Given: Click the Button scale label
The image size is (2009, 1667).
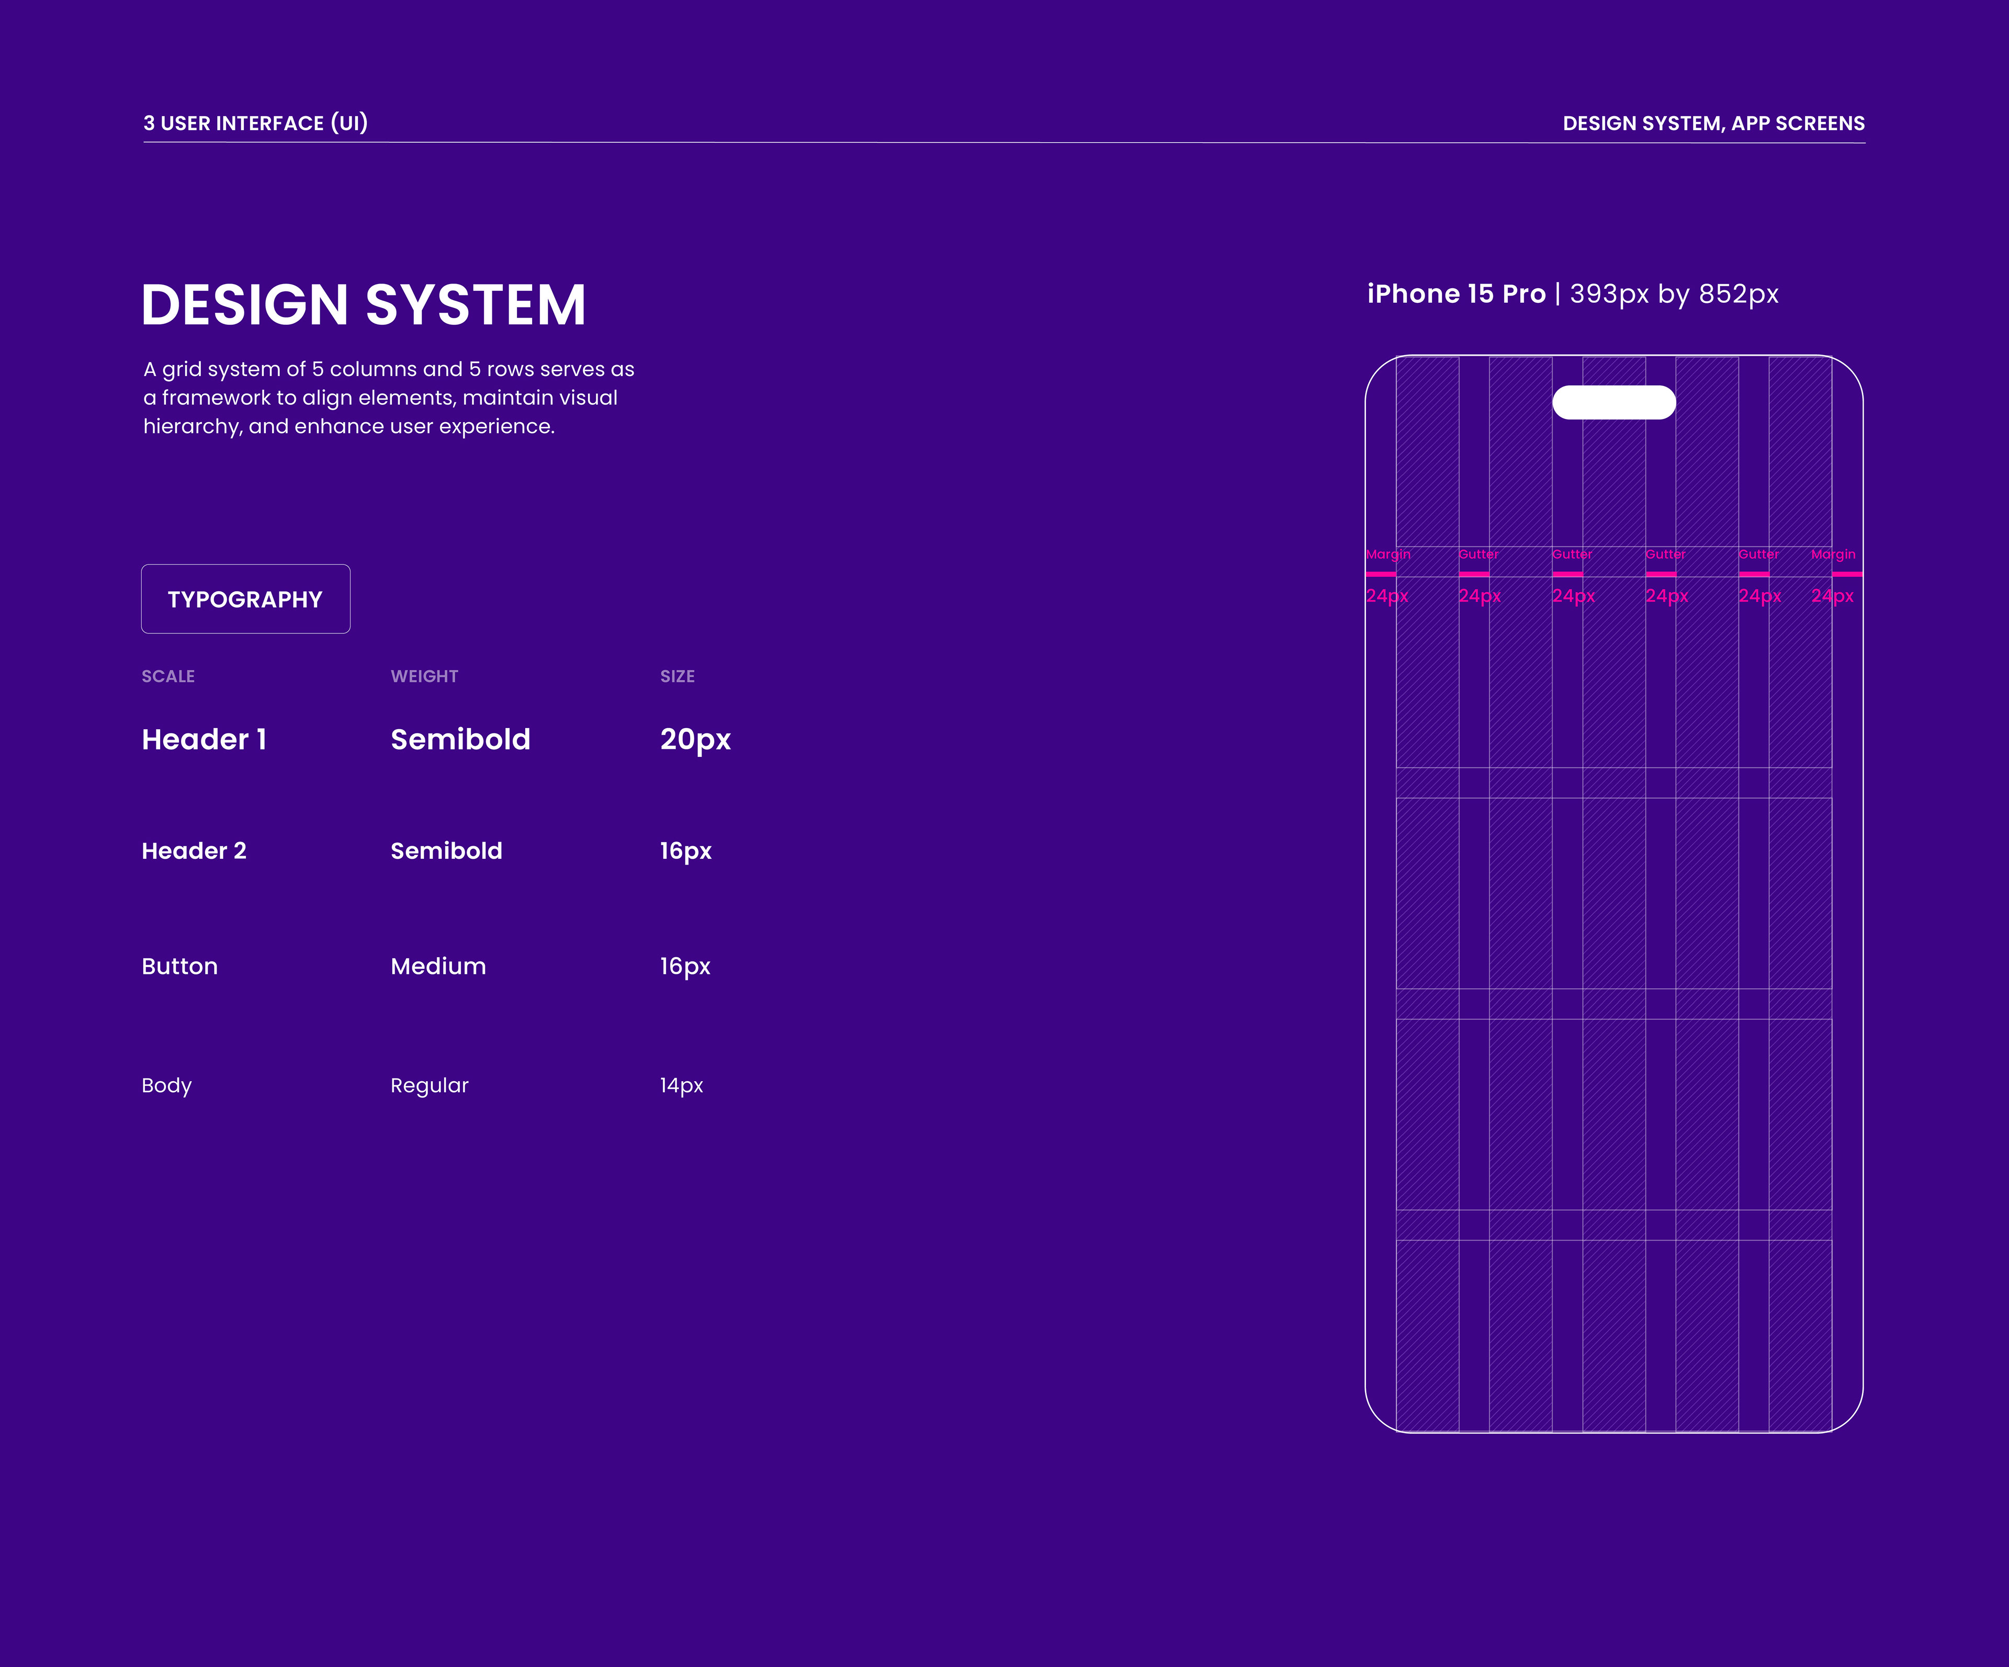Looking at the screenshot, I should point(180,966).
